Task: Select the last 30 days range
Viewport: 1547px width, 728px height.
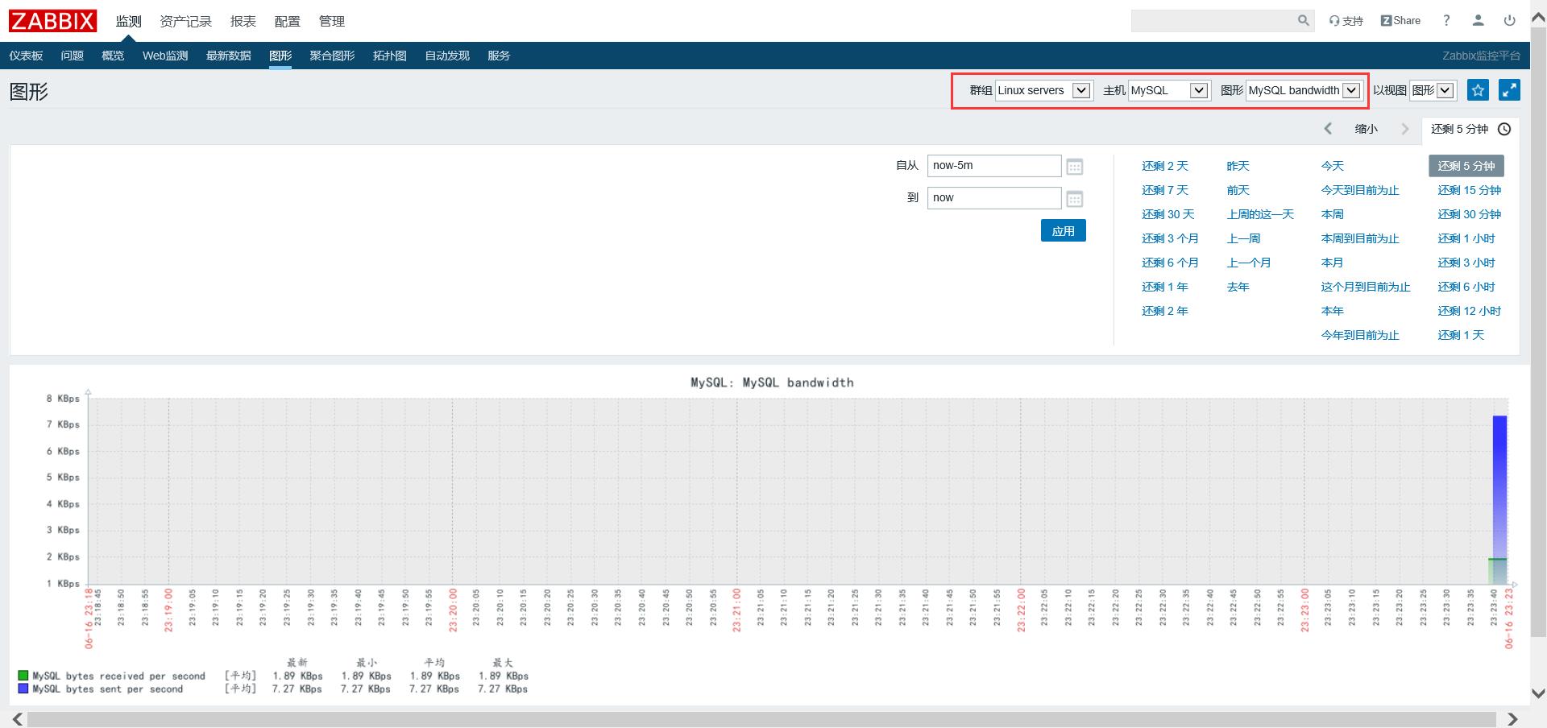Action: coord(1168,214)
